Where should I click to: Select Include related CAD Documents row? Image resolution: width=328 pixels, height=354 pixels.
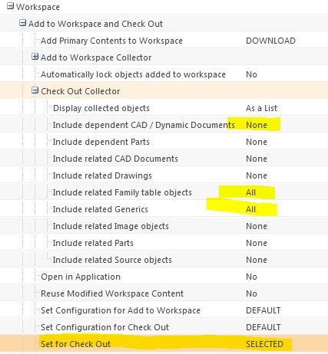click(164, 159)
